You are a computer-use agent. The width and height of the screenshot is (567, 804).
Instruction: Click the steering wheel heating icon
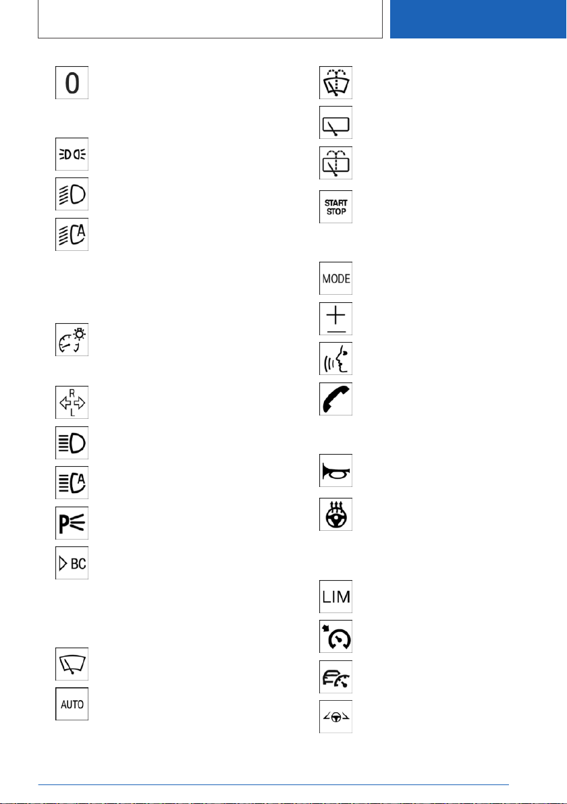click(335, 514)
